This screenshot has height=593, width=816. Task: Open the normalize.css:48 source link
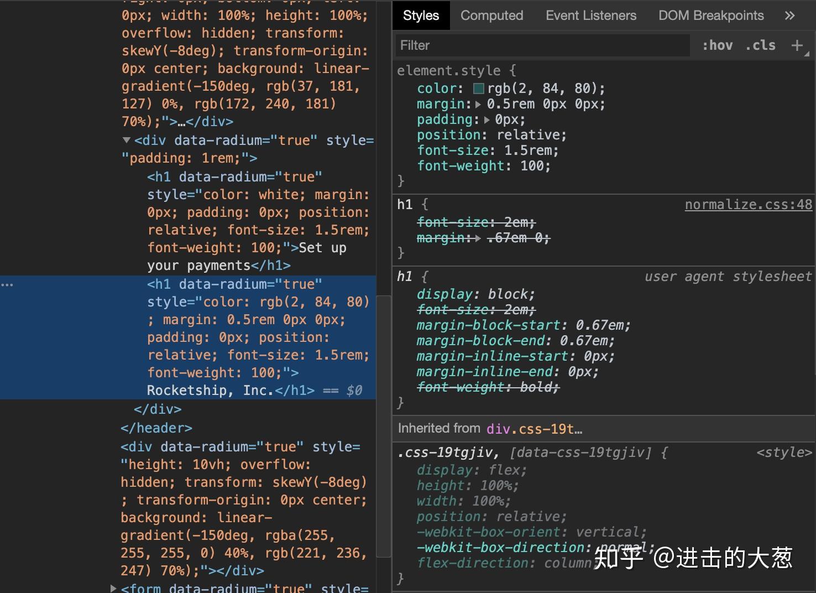click(x=748, y=204)
